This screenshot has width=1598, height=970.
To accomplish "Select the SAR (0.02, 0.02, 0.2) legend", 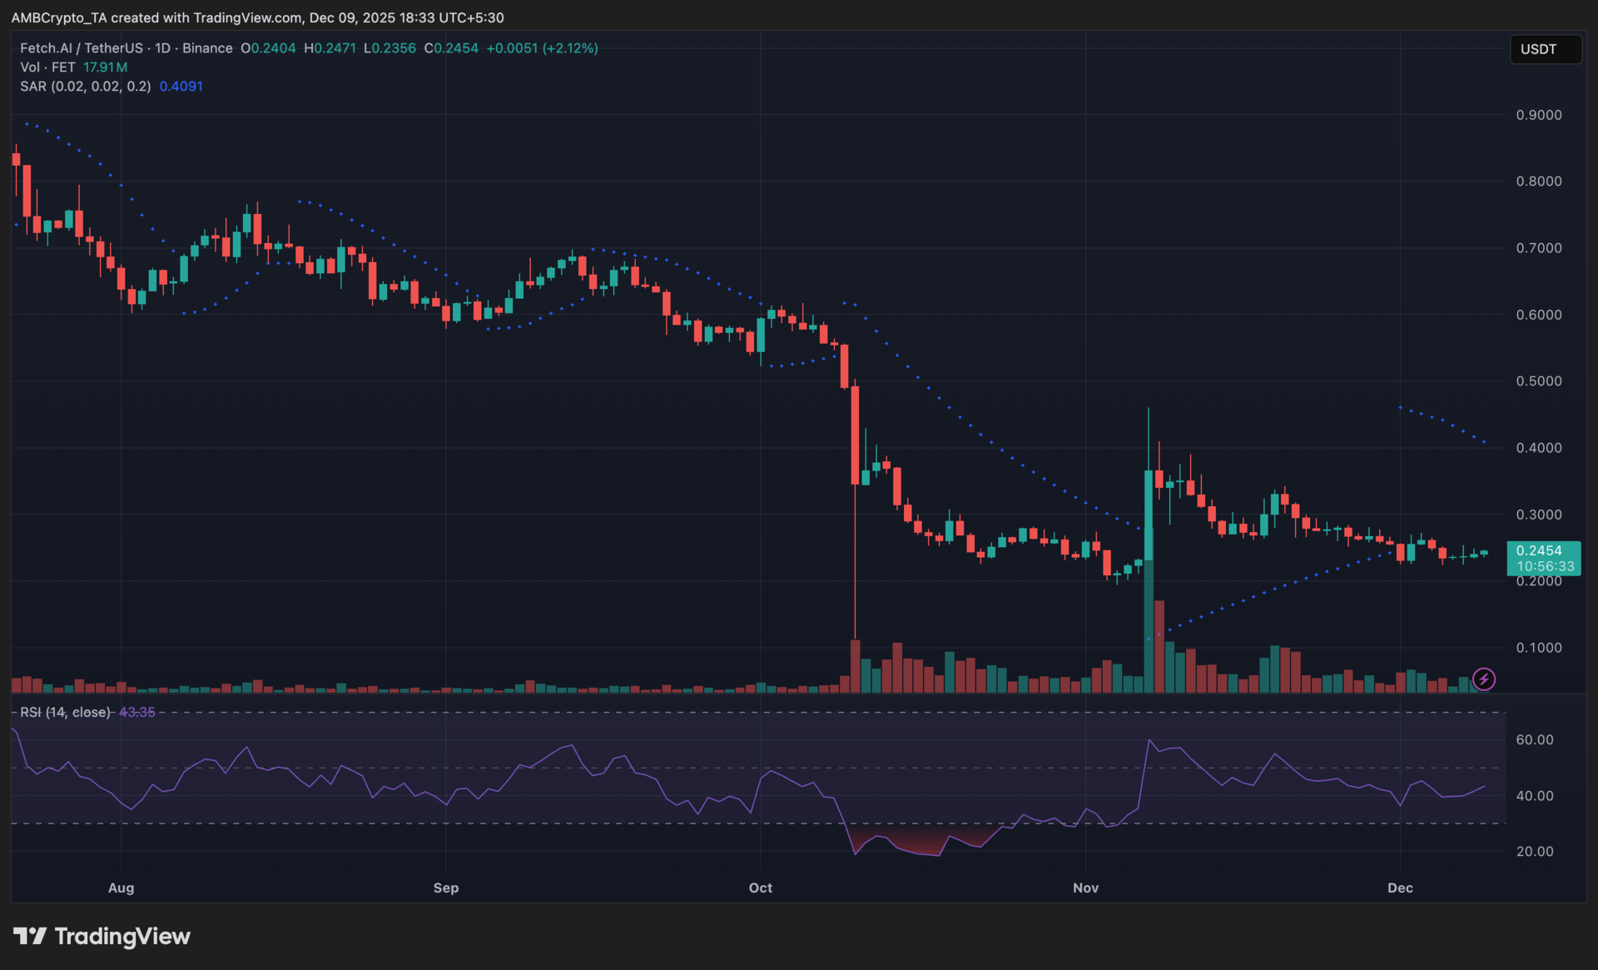I will coord(85,87).
